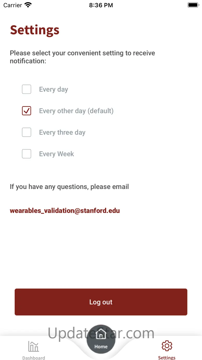Screen dimensions: 202x360
Task: Switch to the Dashboard tab label
Action: point(34,358)
